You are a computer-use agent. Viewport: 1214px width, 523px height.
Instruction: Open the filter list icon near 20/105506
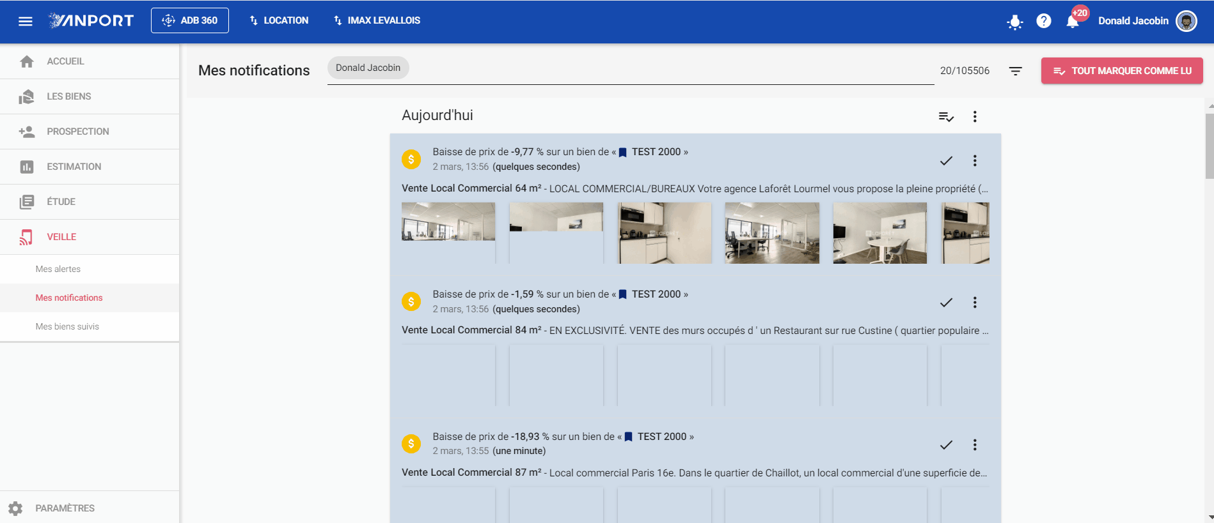click(x=1015, y=71)
